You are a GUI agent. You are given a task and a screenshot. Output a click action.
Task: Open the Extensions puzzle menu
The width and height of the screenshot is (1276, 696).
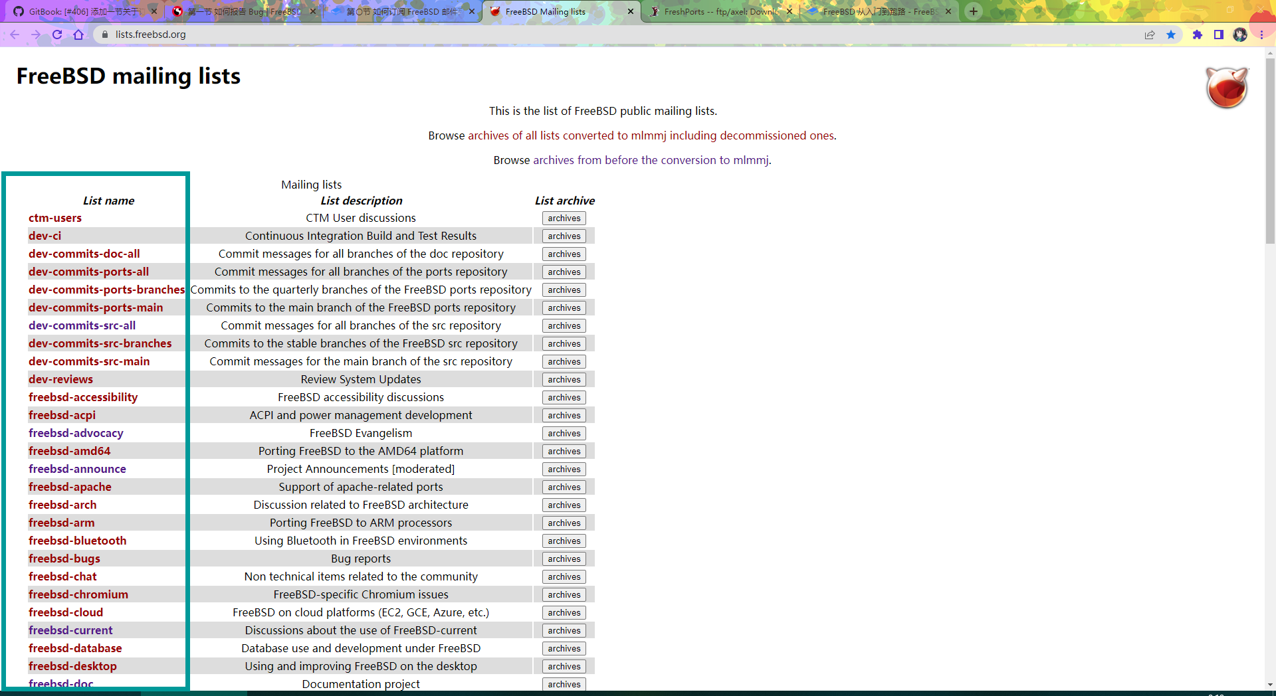coord(1198,35)
